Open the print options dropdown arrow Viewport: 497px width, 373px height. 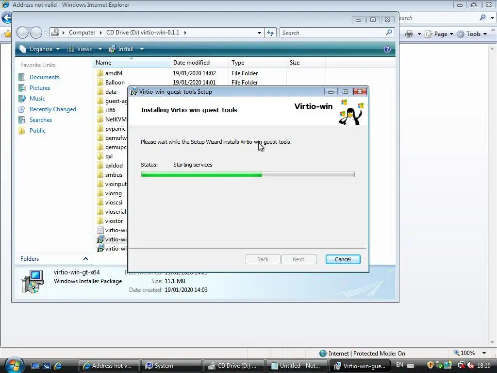pos(419,34)
